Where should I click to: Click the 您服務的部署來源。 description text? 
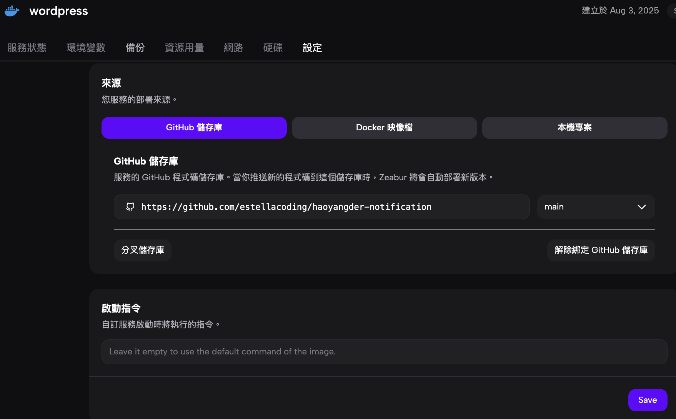point(139,100)
